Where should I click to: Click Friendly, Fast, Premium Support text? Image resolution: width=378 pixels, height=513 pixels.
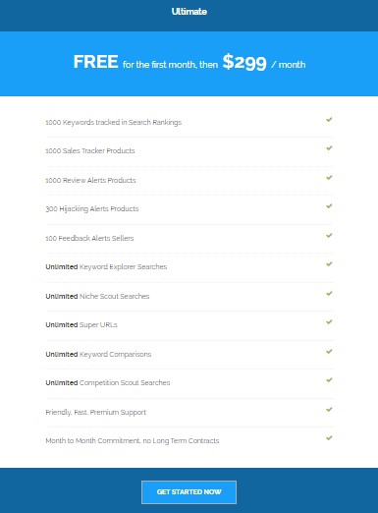[x=95, y=412]
